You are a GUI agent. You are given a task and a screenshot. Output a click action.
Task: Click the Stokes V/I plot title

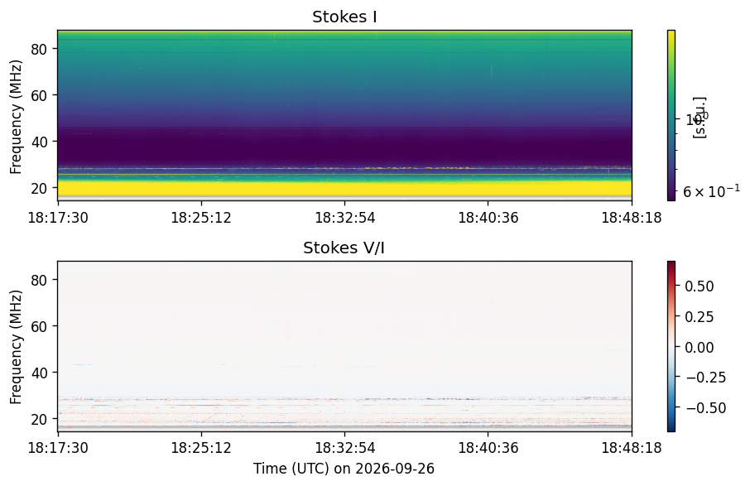[x=344, y=248]
